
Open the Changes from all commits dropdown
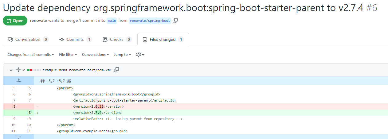[x=31, y=55]
